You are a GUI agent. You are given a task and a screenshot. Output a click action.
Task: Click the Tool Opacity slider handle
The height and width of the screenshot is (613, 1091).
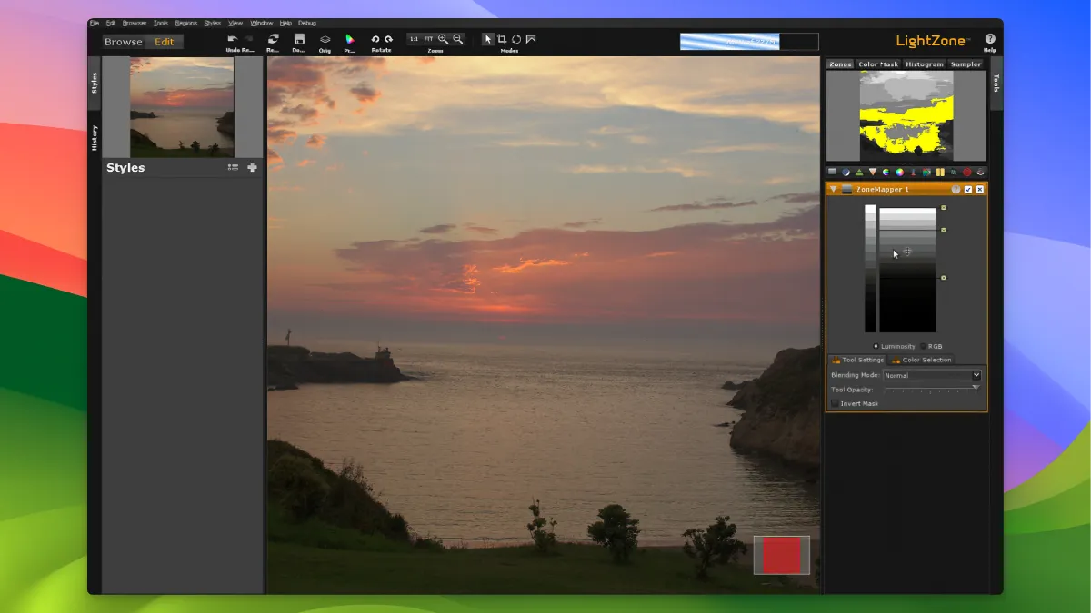[976, 389]
